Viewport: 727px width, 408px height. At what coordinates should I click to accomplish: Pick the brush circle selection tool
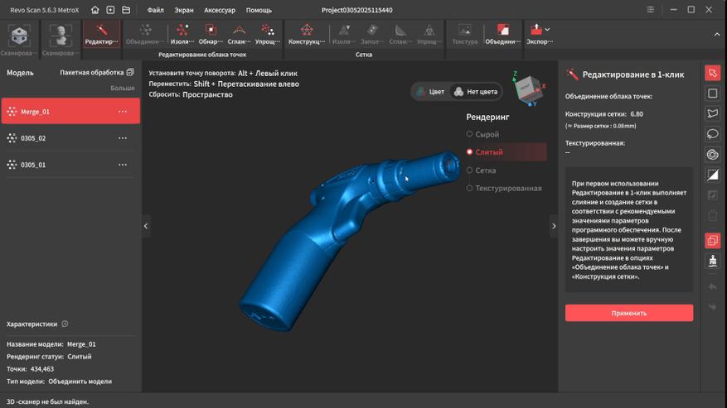click(x=713, y=154)
